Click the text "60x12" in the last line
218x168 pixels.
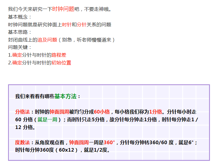pyautogui.click(x=67, y=150)
